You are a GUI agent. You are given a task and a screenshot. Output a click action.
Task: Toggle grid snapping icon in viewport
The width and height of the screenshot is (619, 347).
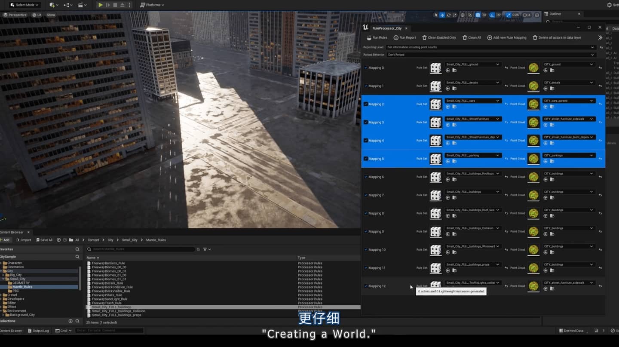(x=478, y=15)
